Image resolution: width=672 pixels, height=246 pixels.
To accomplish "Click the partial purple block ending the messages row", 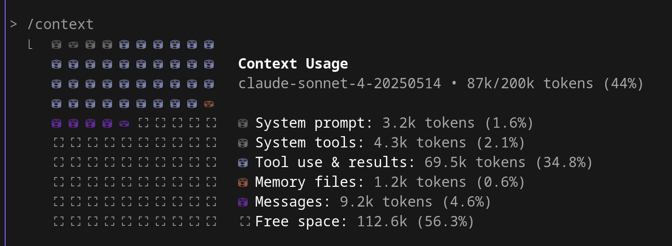I will pos(124,123).
